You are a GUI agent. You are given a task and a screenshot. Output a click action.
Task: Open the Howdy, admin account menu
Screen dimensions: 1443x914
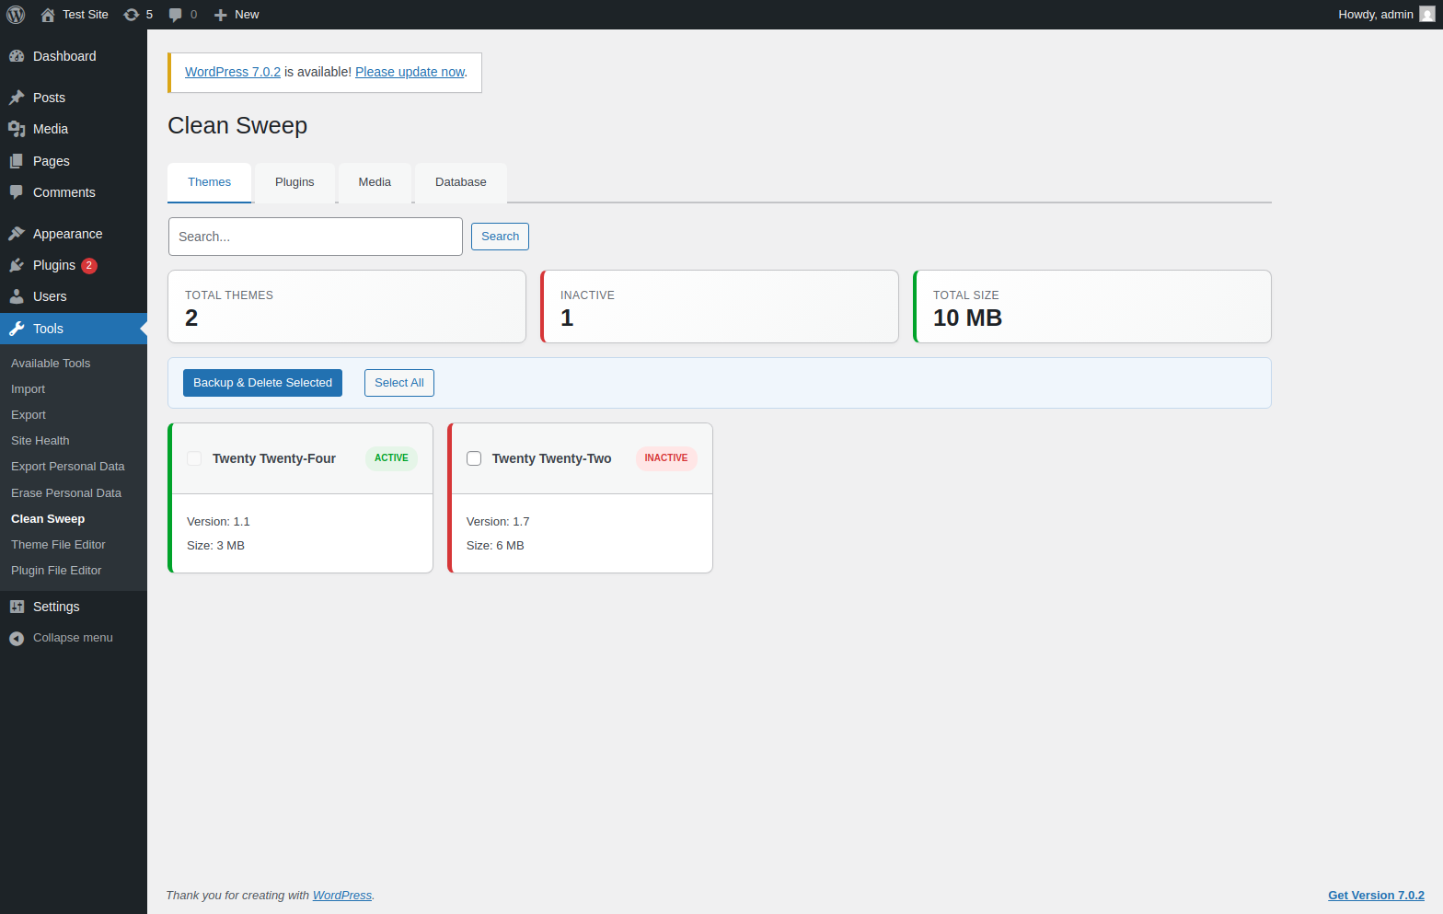pos(1386,15)
